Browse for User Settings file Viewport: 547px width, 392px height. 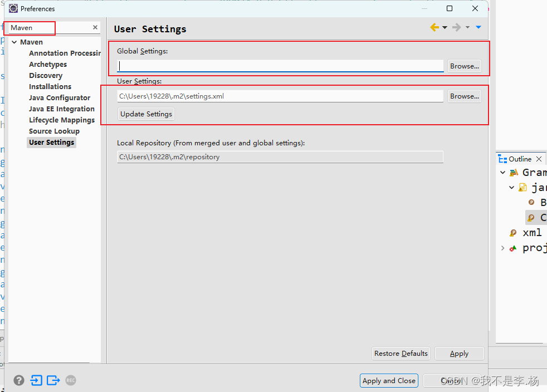(x=465, y=96)
